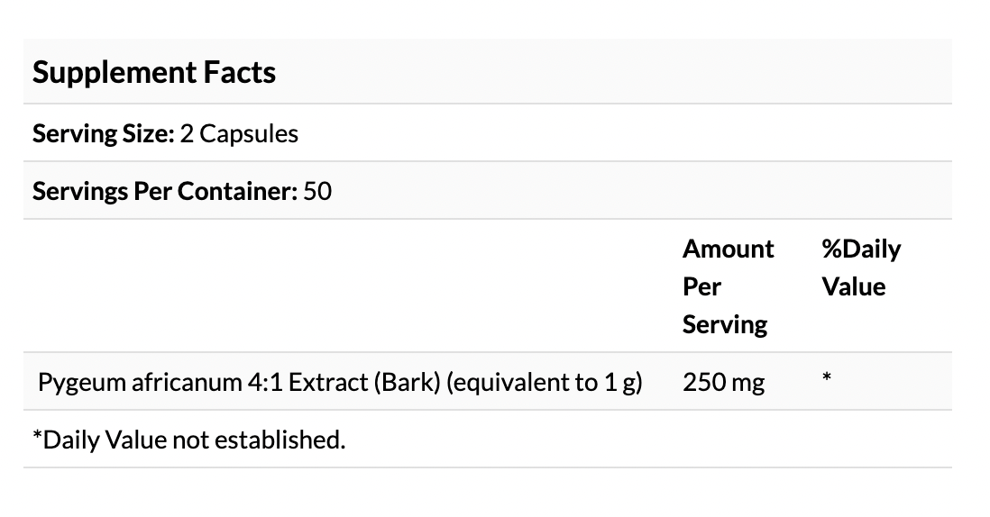990x517 pixels.
Task: Select the 2 Capsules serving value
Action: (x=239, y=134)
